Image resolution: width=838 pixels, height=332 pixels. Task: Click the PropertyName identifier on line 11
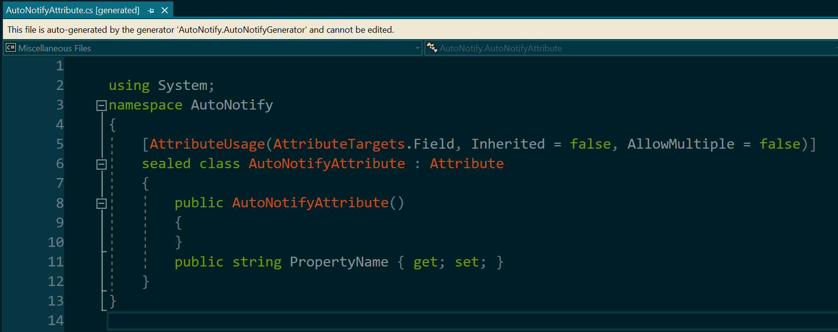tap(339, 262)
